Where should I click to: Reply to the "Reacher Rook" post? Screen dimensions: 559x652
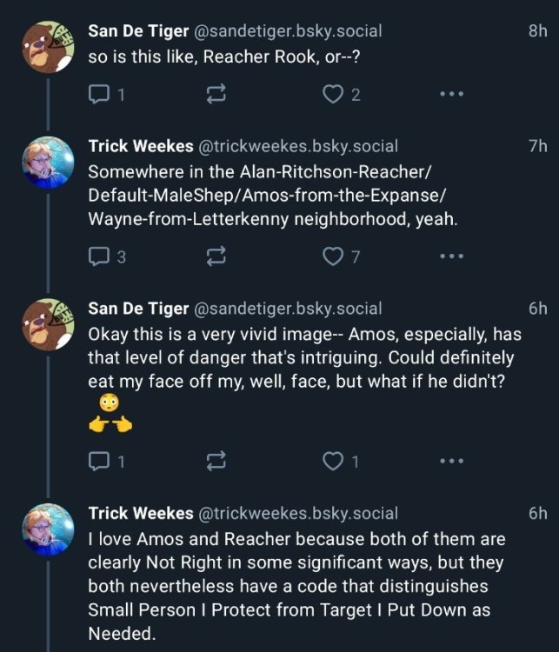click(x=97, y=96)
